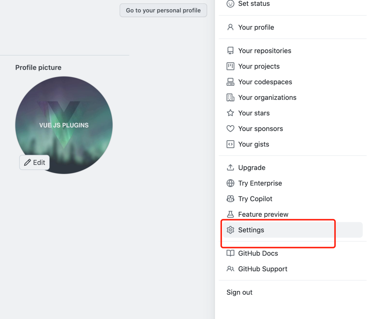Open the Upgrade menu item

click(251, 168)
